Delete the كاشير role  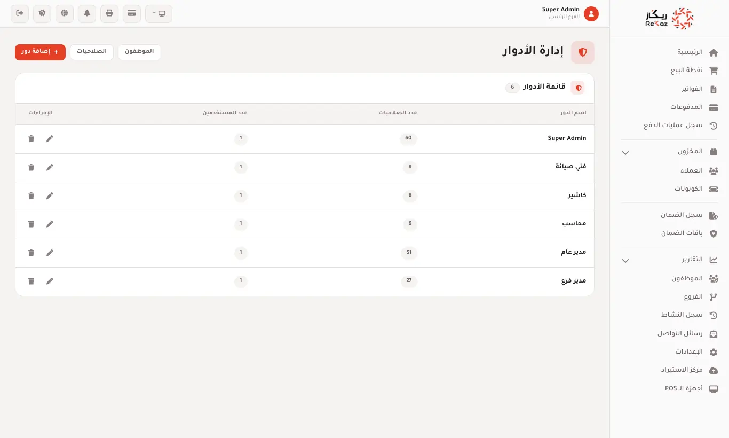[31, 195]
